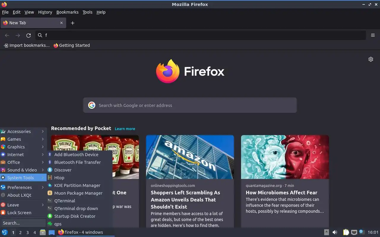
Task: Open a new tab with plus button
Action: 72,23
